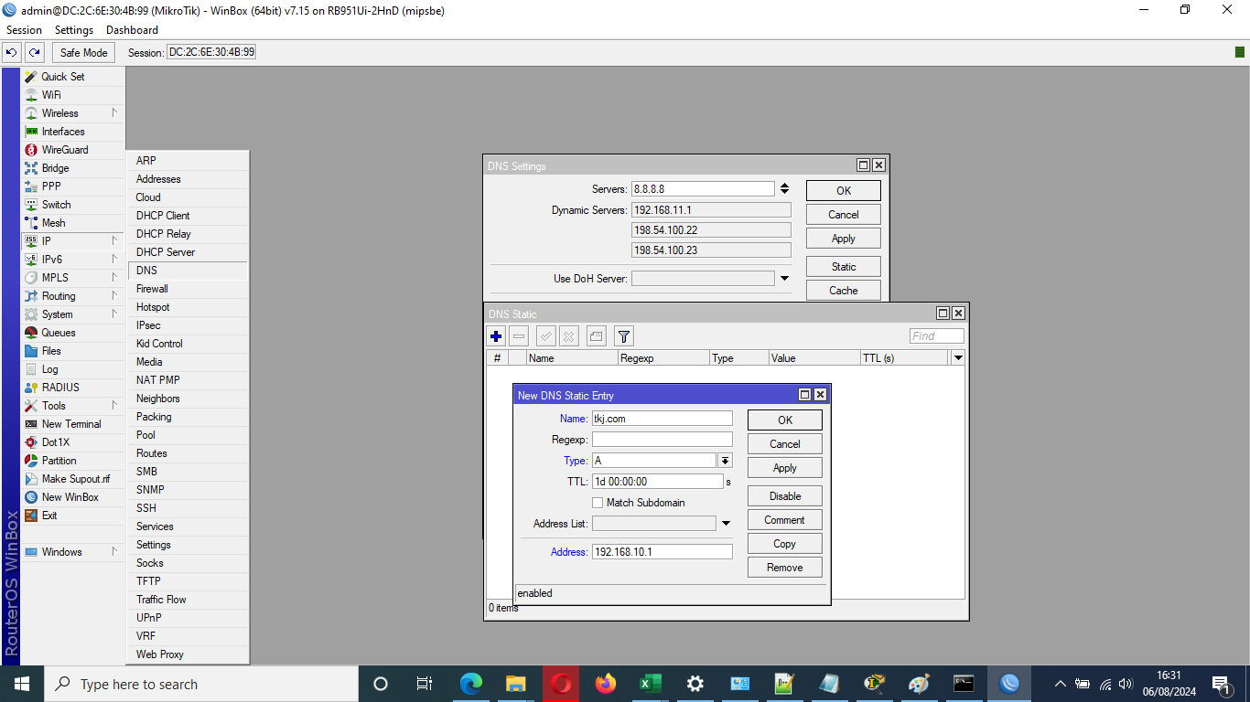1250x702 pixels.
Task: Click the Find box in DNS Static
Action: pos(937,336)
